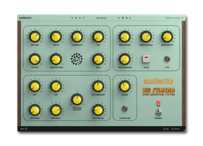Viewport: 203px width, 146px height.
Task: Click the MOD SPEED knob
Action: (125, 37)
